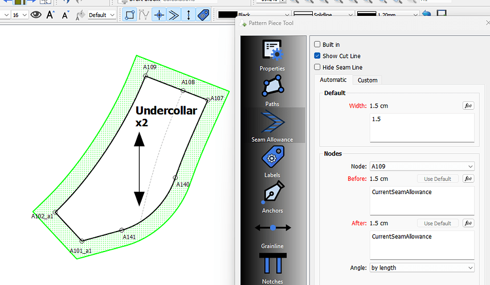Click Use Default for Before
Viewport: 490px width, 285px height.
(x=438, y=179)
